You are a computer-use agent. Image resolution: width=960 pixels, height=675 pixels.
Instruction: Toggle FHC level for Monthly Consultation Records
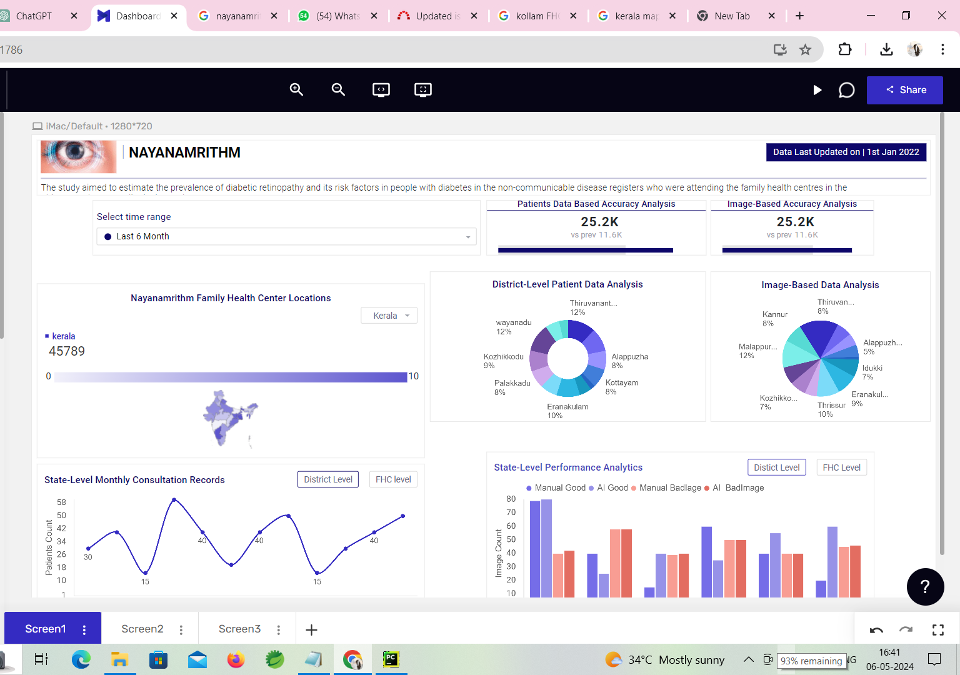tap(393, 479)
